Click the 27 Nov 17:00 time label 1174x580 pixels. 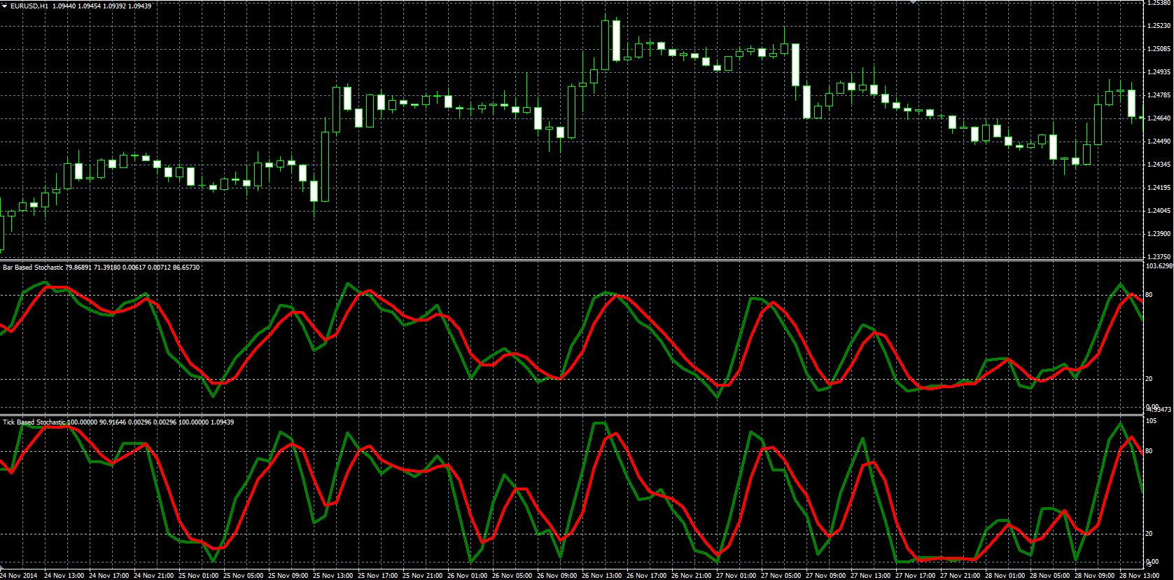tap(915, 576)
